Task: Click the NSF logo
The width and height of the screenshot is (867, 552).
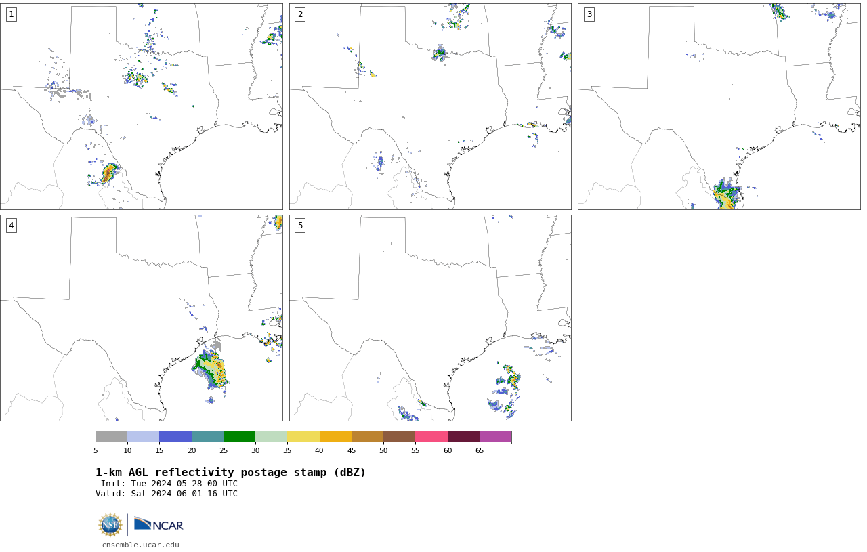Action: (x=110, y=525)
